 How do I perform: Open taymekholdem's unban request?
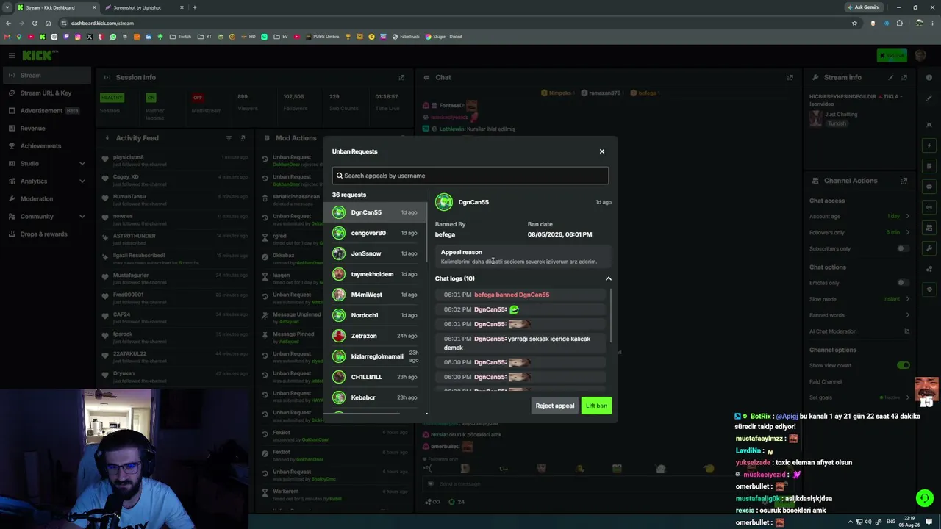375,274
